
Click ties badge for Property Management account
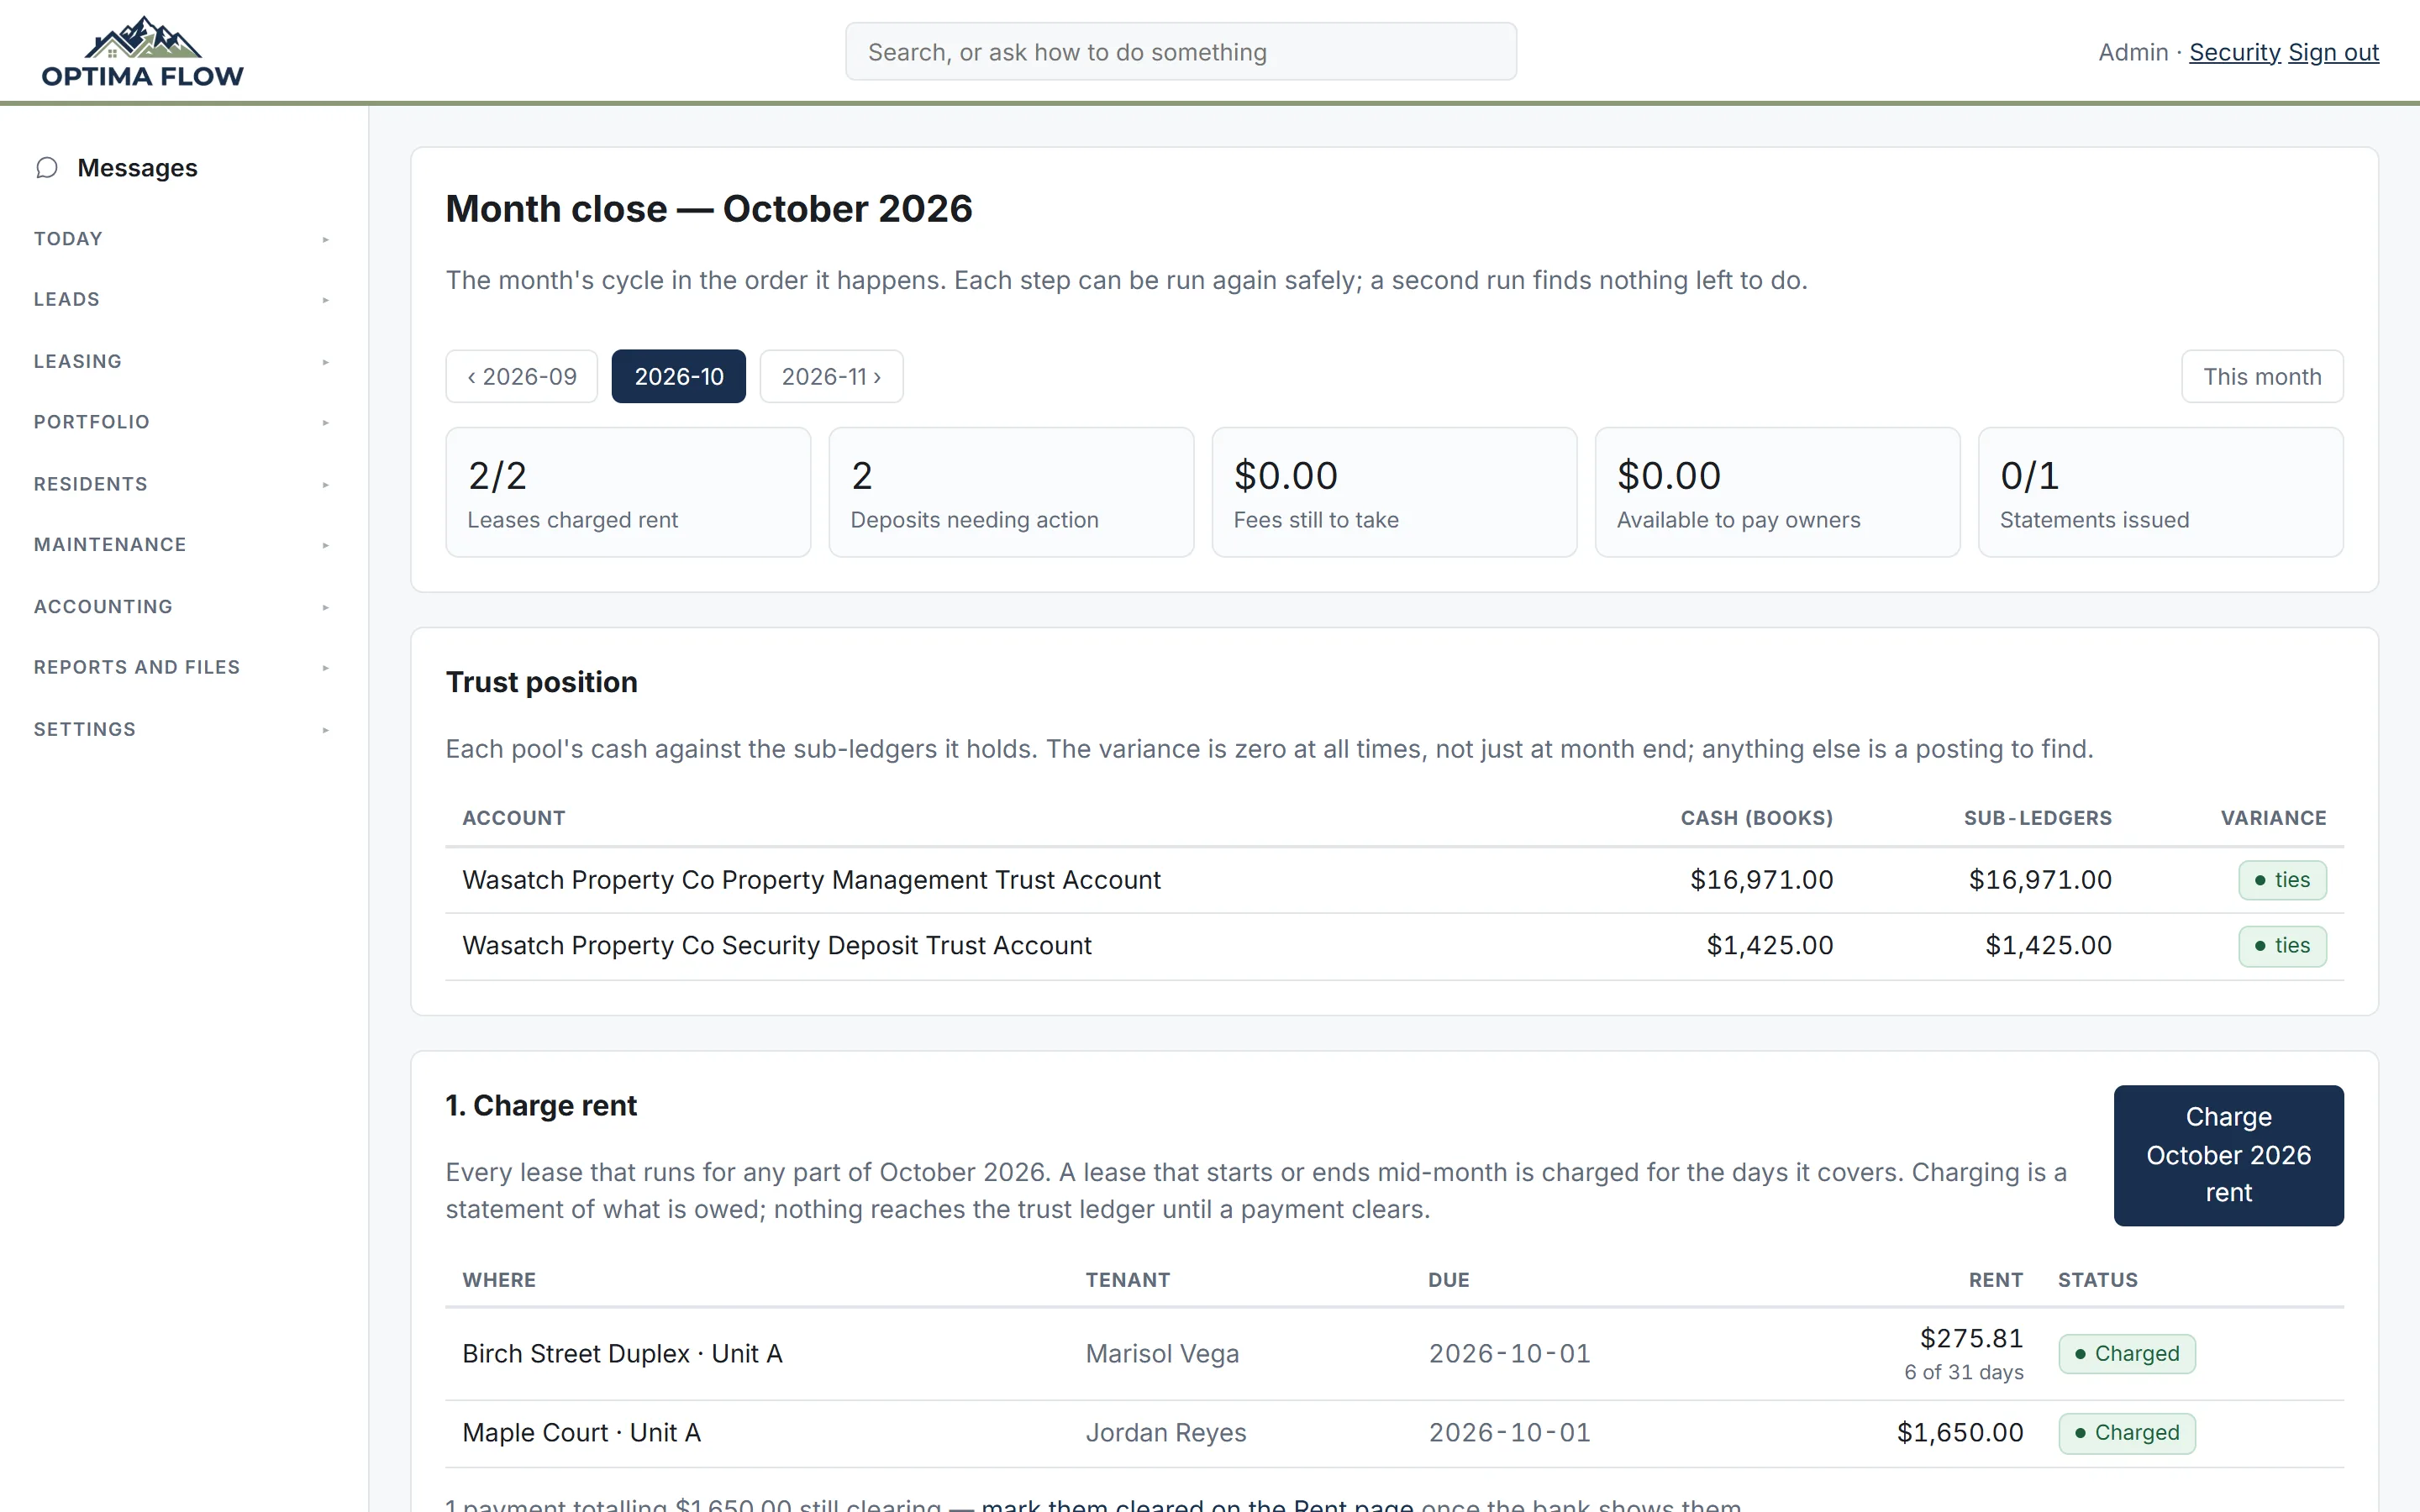pos(2282,880)
